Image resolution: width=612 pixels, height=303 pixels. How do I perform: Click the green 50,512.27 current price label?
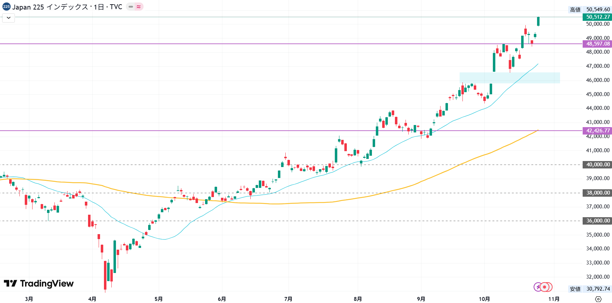click(x=598, y=17)
